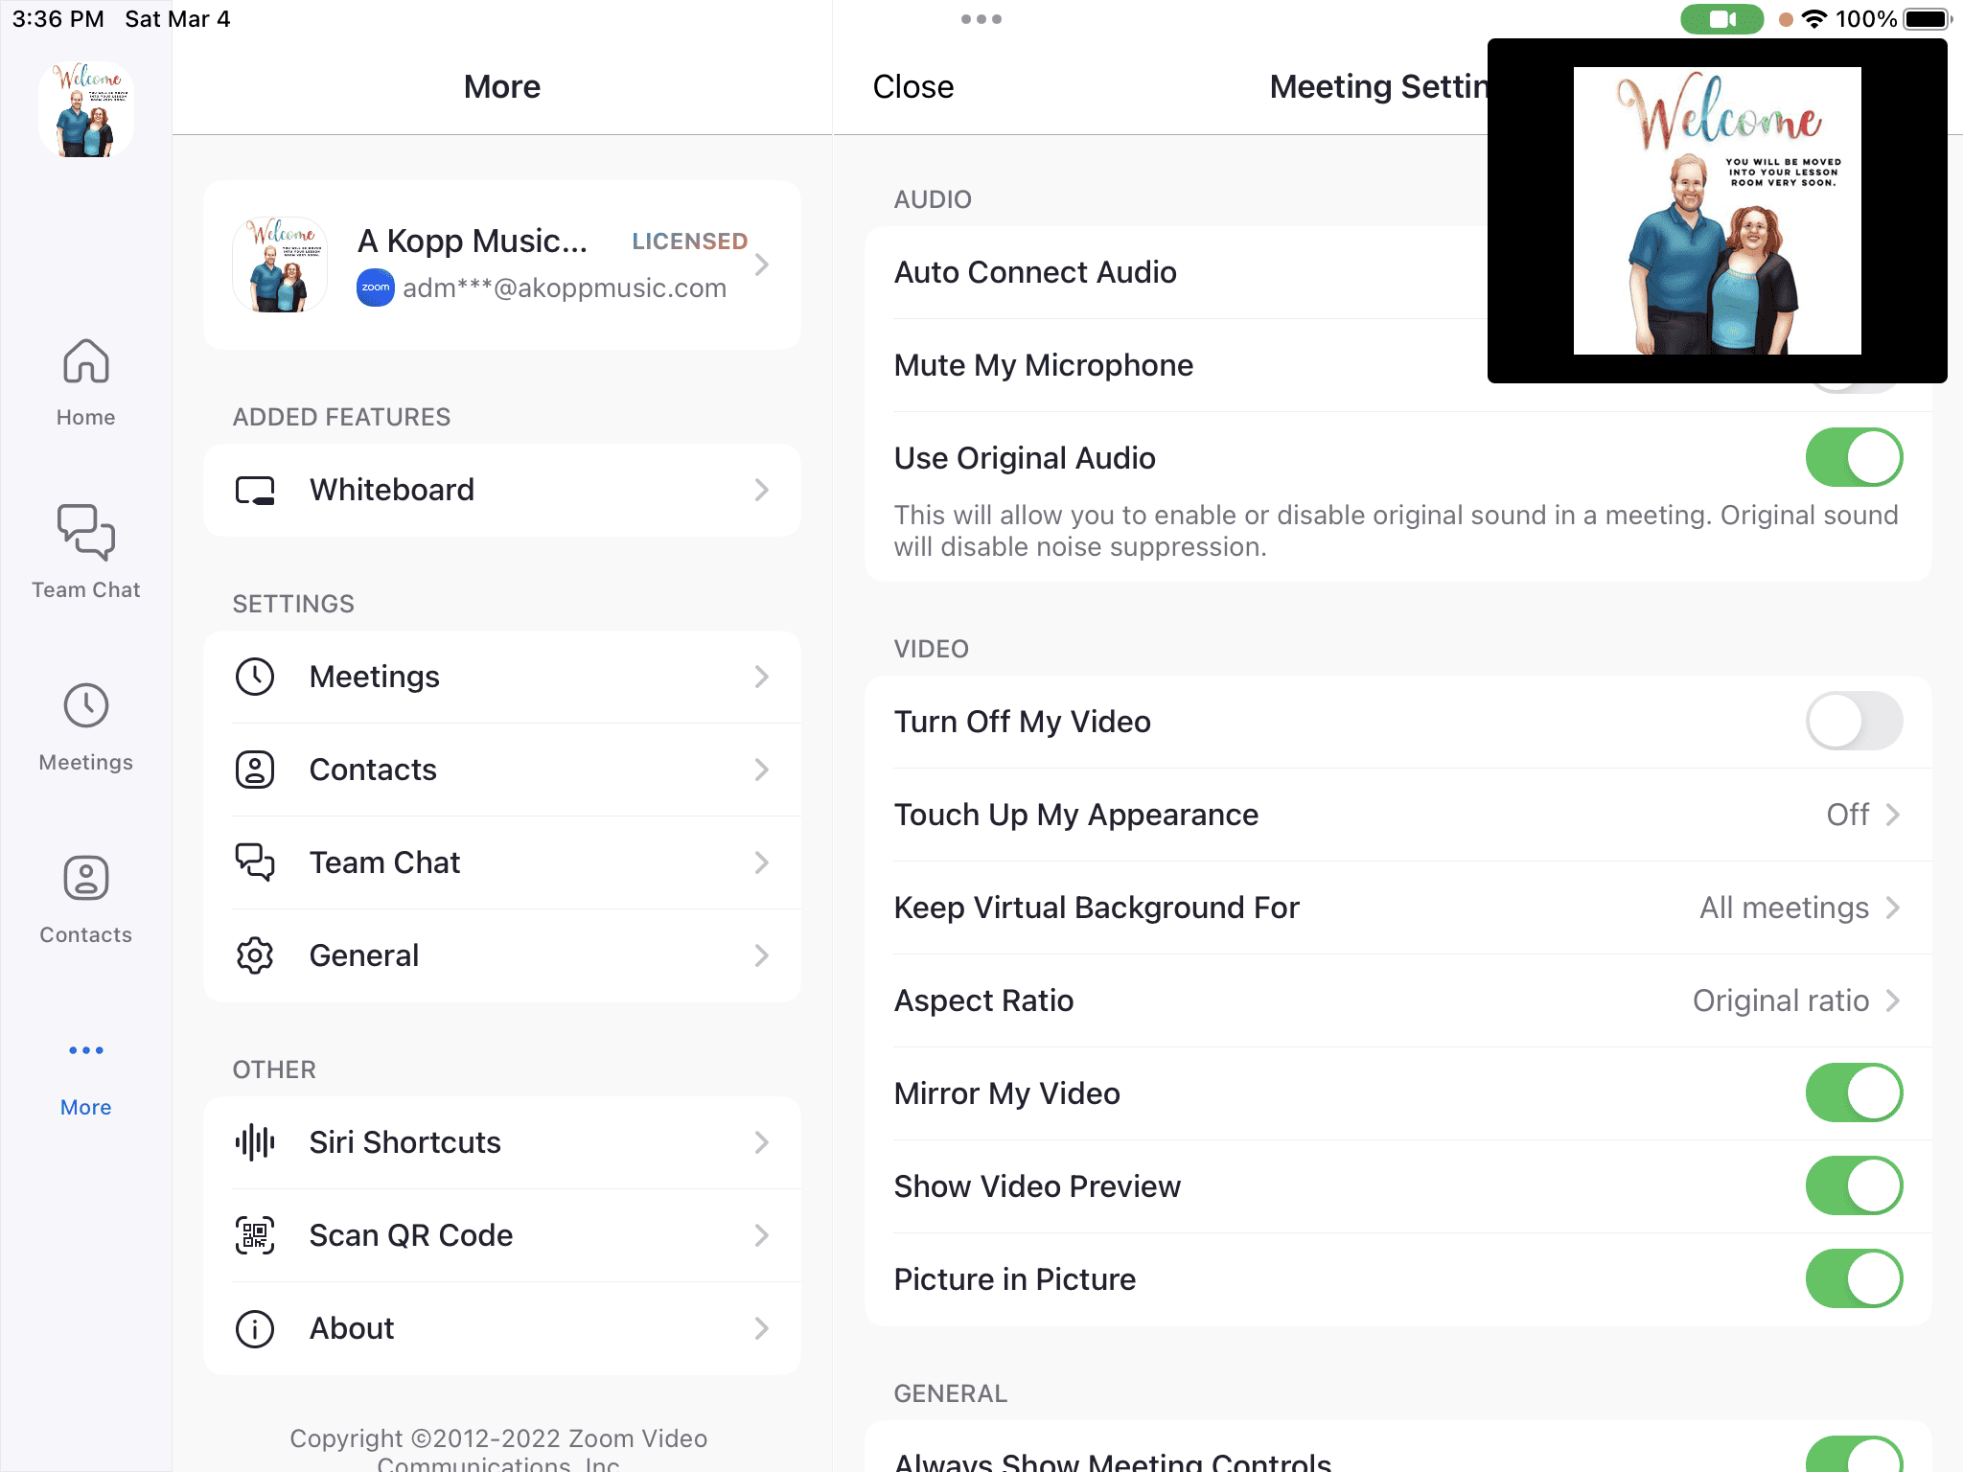Open Whiteboard via its chevron
The width and height of the screenshot is (1963, 1472).
(762, 491)
